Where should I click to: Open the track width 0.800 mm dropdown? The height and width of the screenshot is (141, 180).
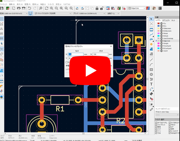click(x=14, y=13)
